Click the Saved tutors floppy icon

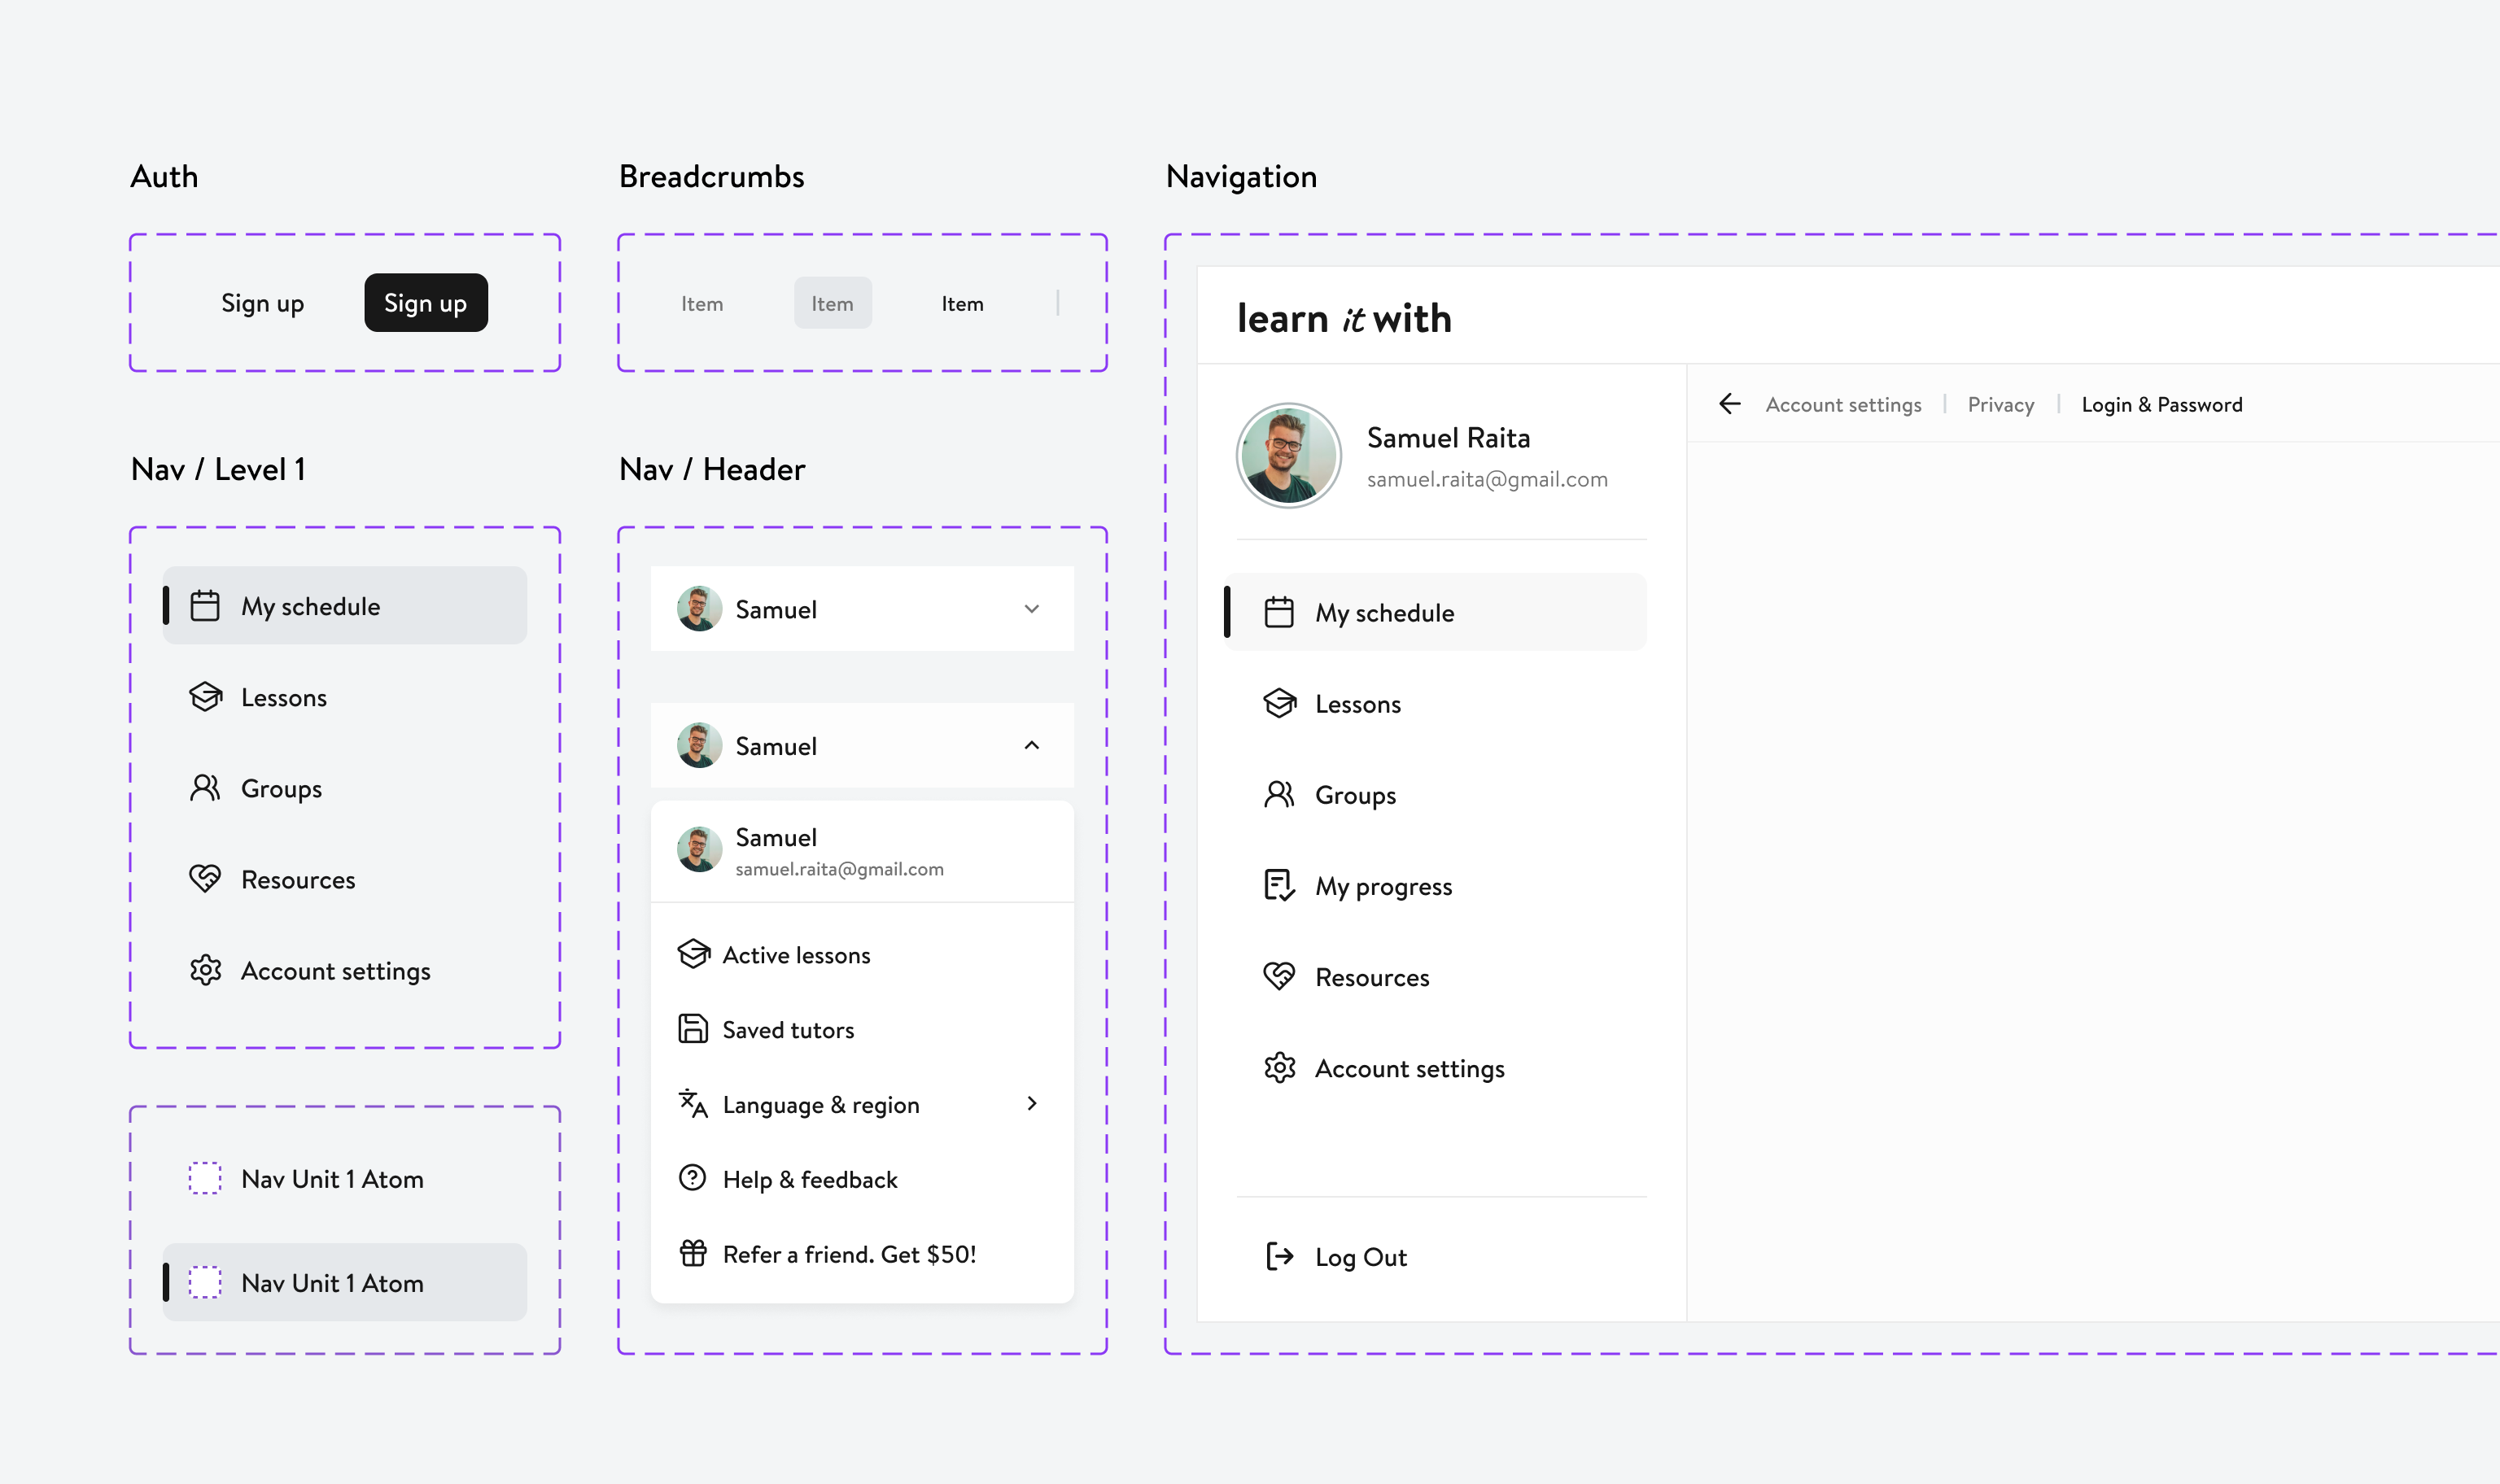click(692, 1029)
